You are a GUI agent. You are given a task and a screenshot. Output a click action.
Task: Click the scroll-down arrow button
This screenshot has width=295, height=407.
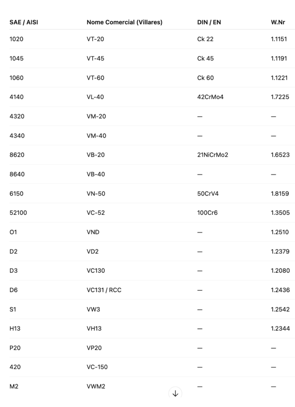click(175, 393)
